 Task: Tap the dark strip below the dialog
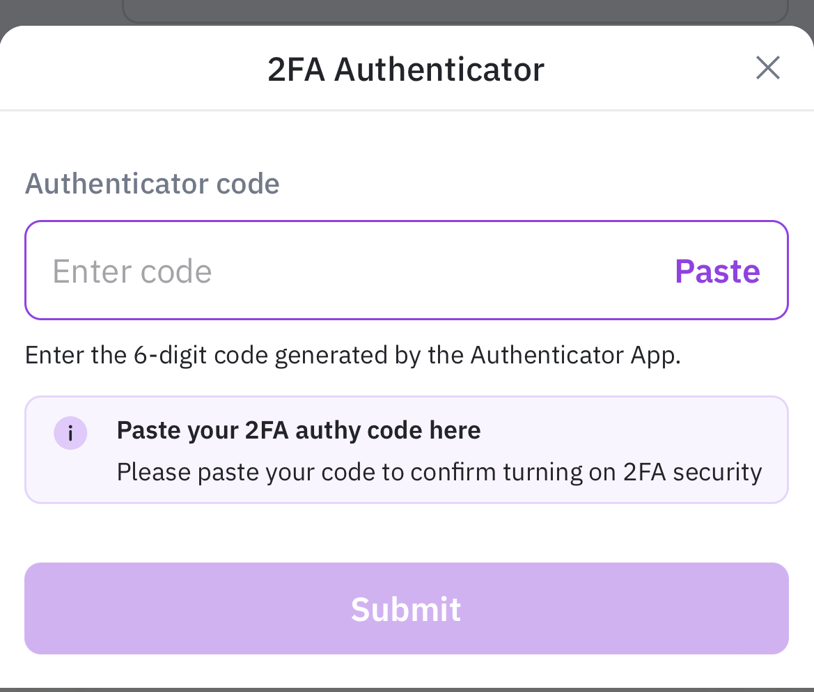click(x=407, y=689)
